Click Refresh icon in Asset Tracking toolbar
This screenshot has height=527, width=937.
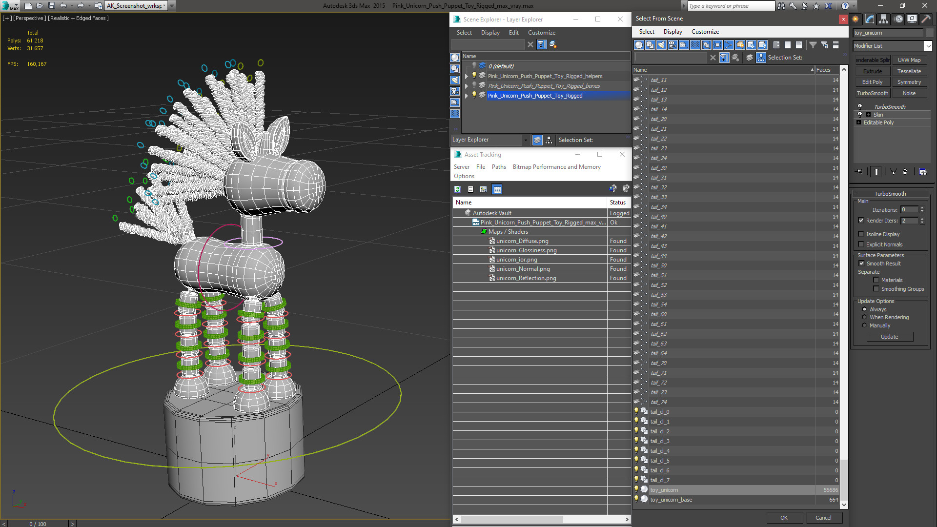click(x=457, y=189)
